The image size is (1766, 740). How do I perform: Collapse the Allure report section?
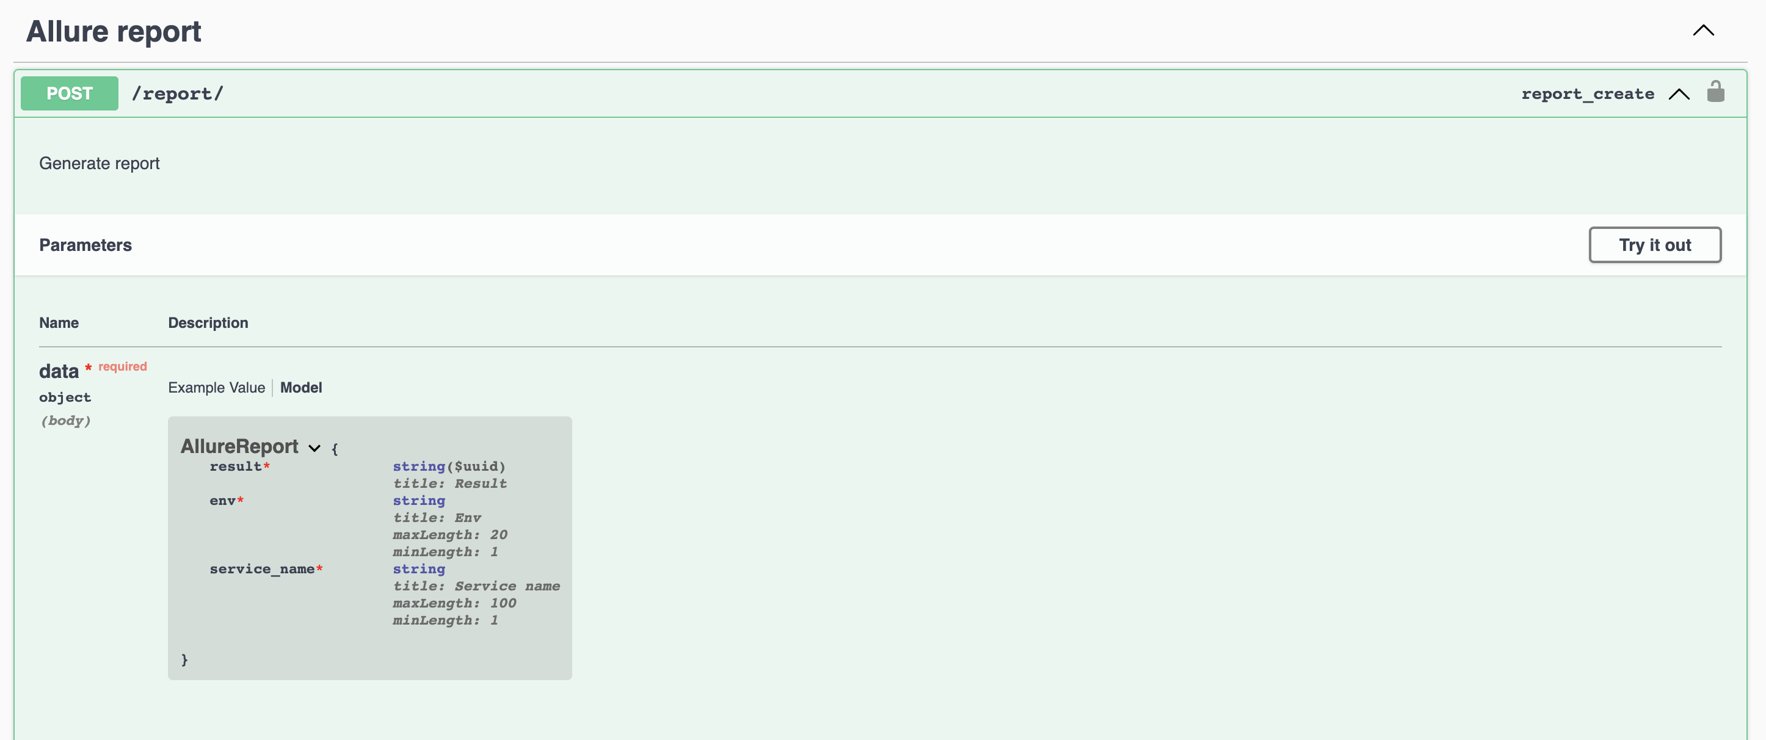click(1703, 31)
